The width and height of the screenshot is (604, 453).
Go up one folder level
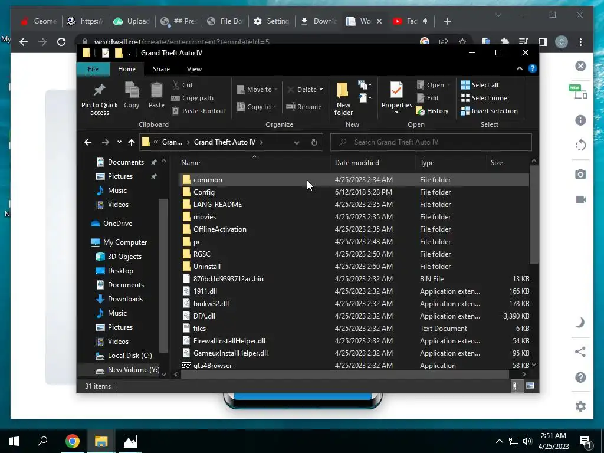pos(132,142)
